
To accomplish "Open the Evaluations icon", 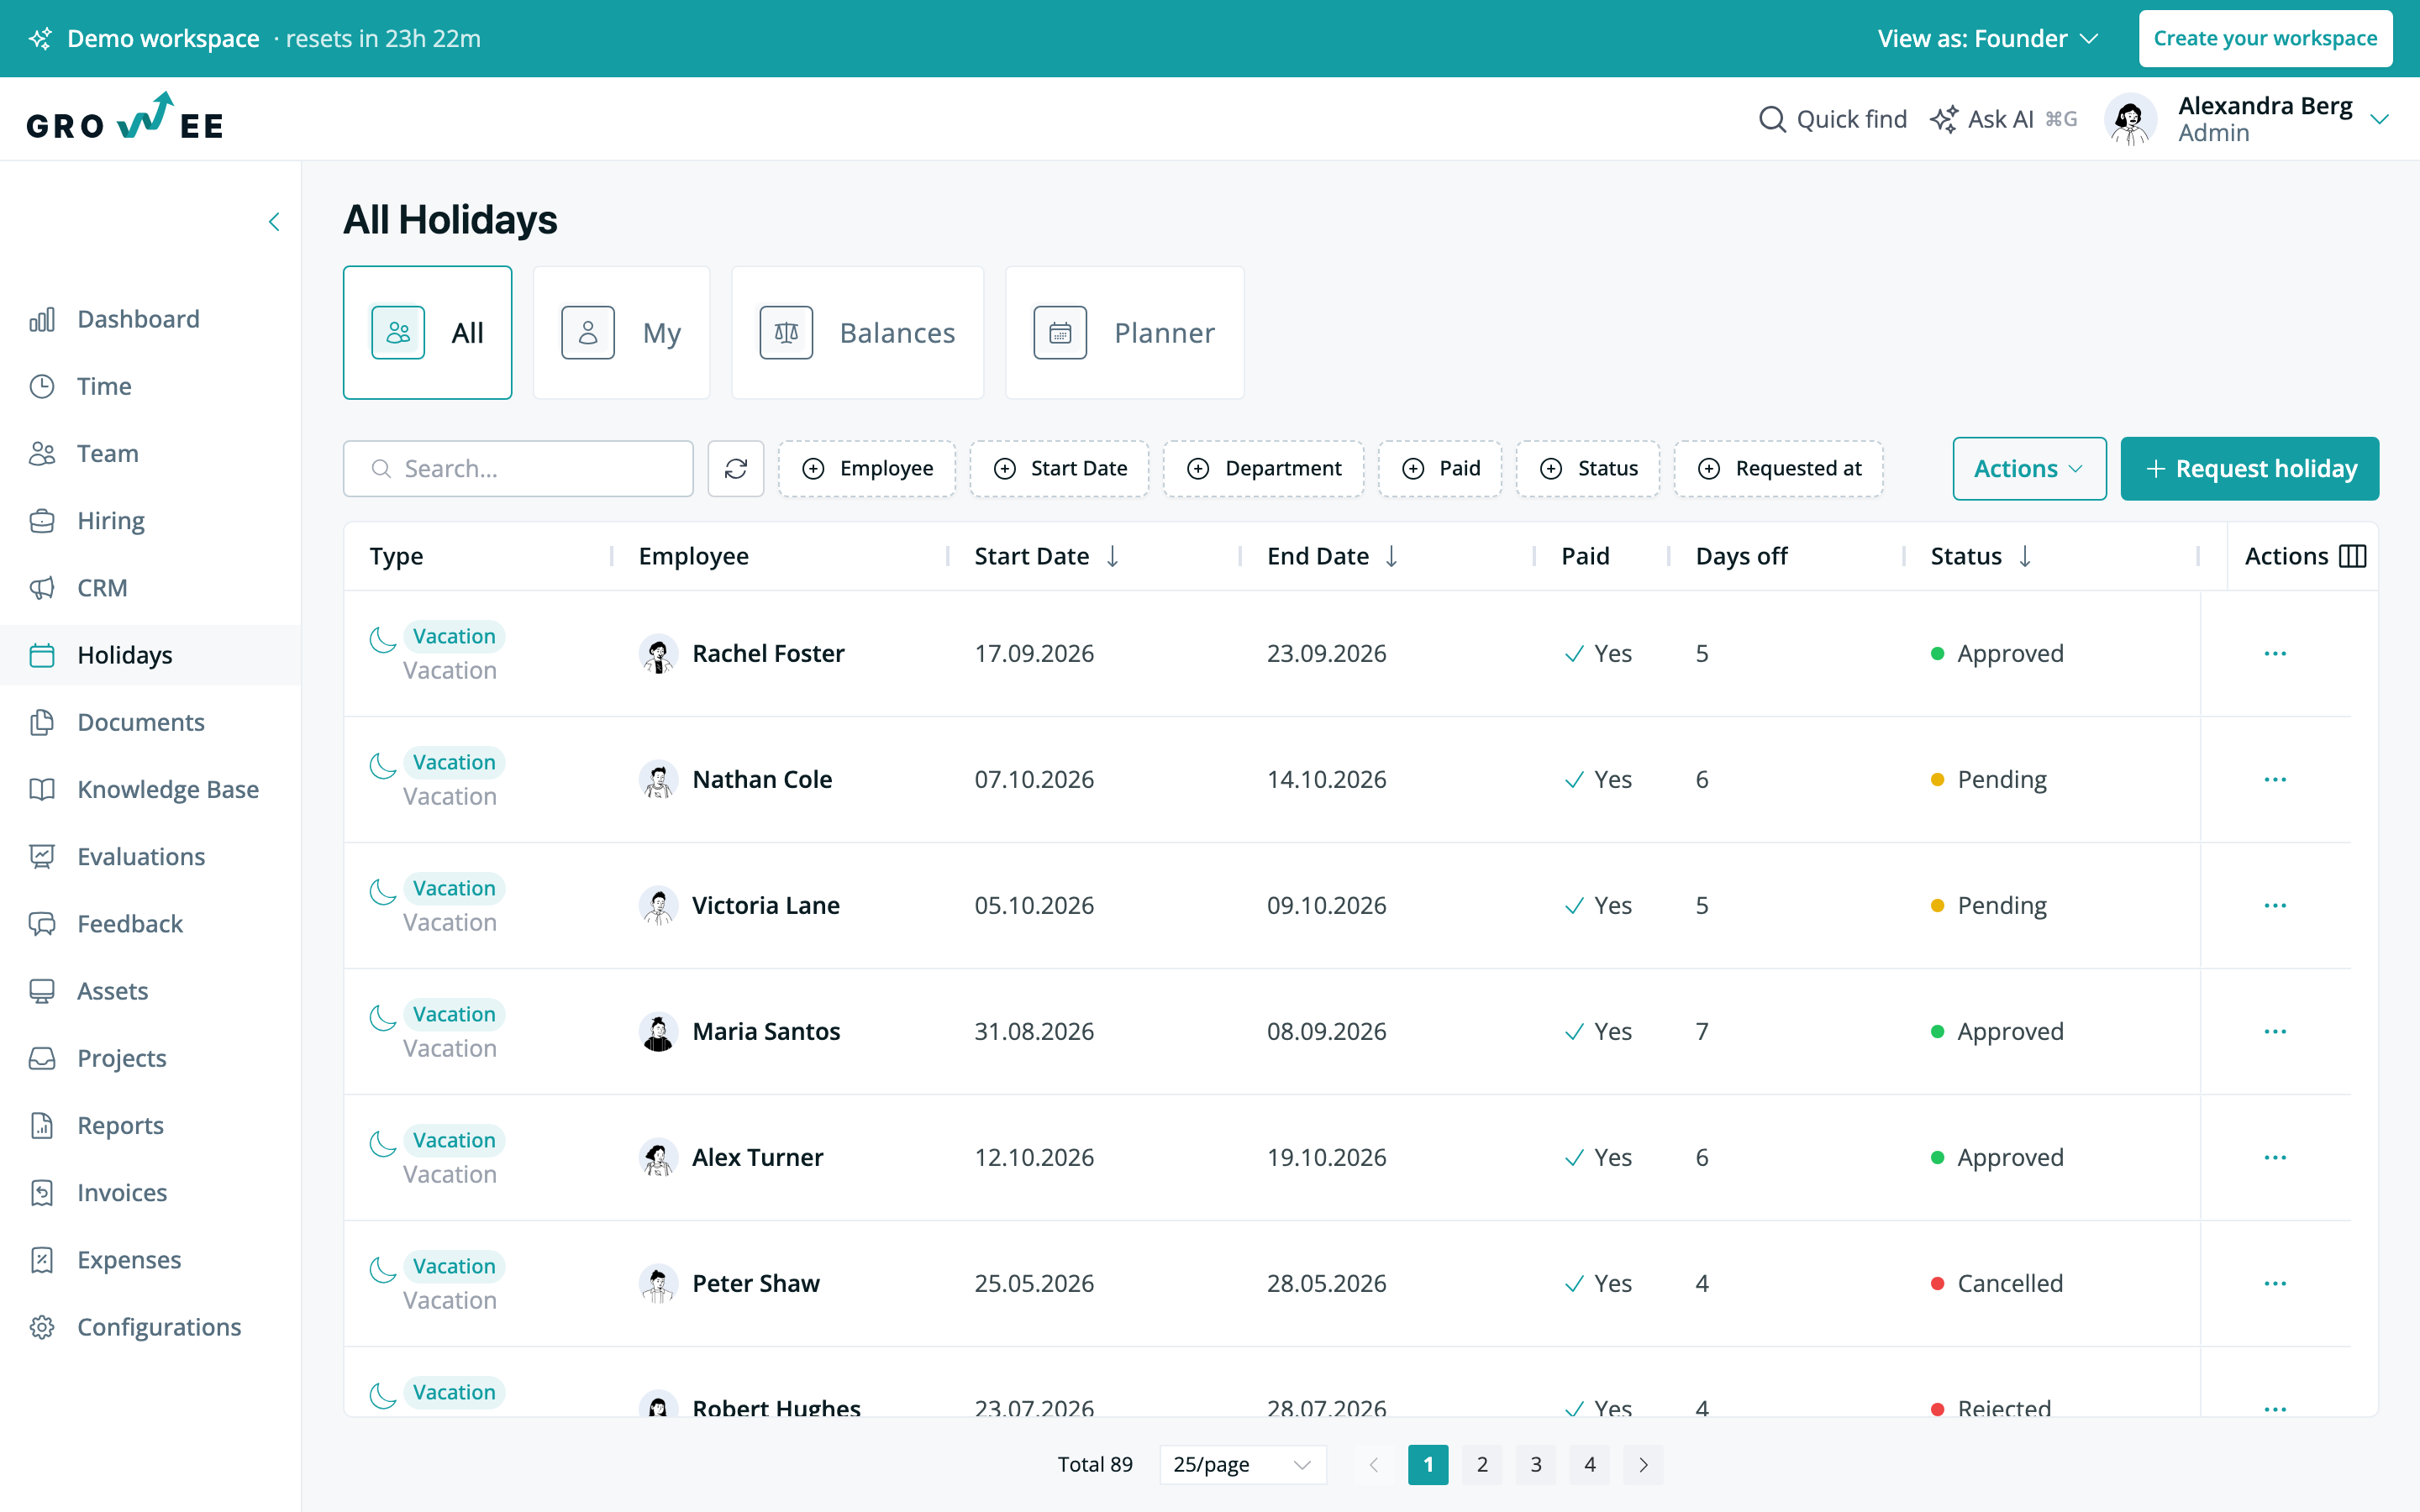I will [42, 856].
